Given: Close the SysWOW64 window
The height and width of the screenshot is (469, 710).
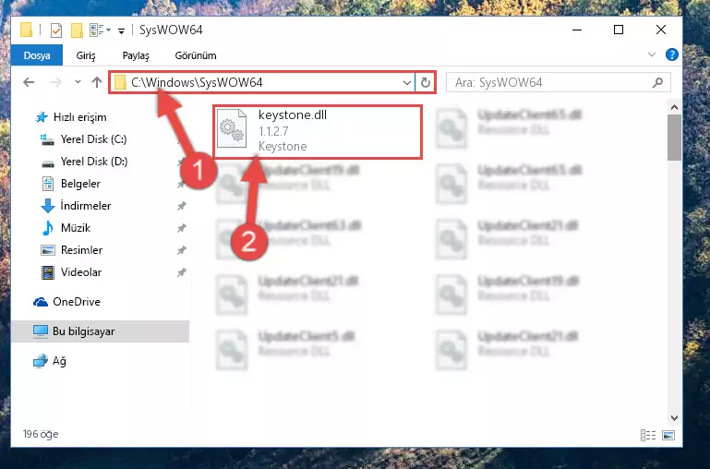Looking at the screenshot, I should pyautogui.click(x=661, y=30).
